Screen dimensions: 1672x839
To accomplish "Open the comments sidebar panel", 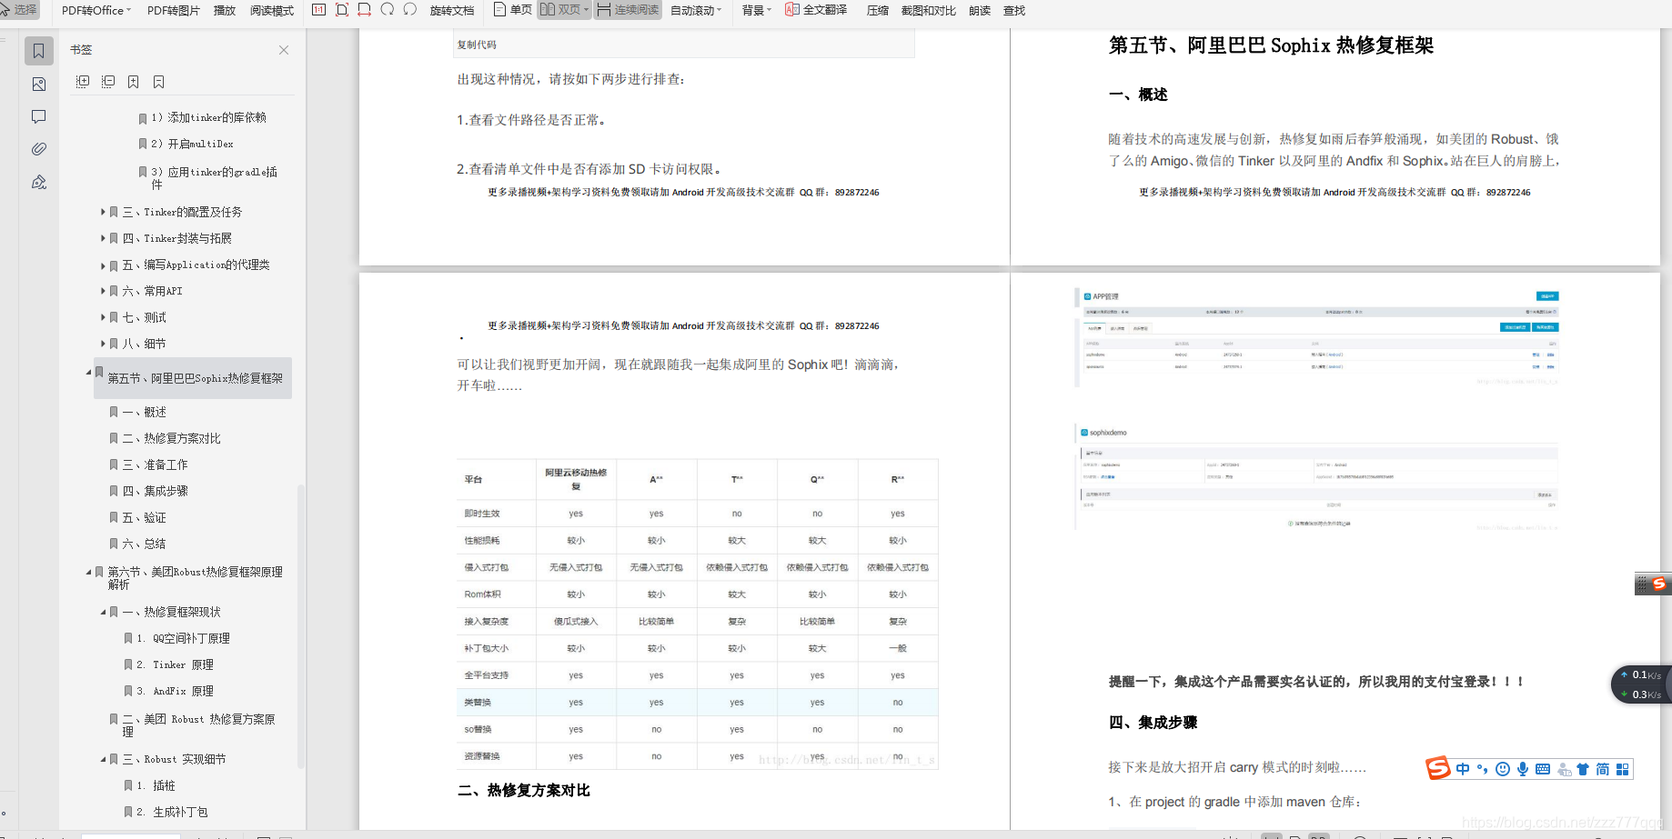I will coord(38,116).
